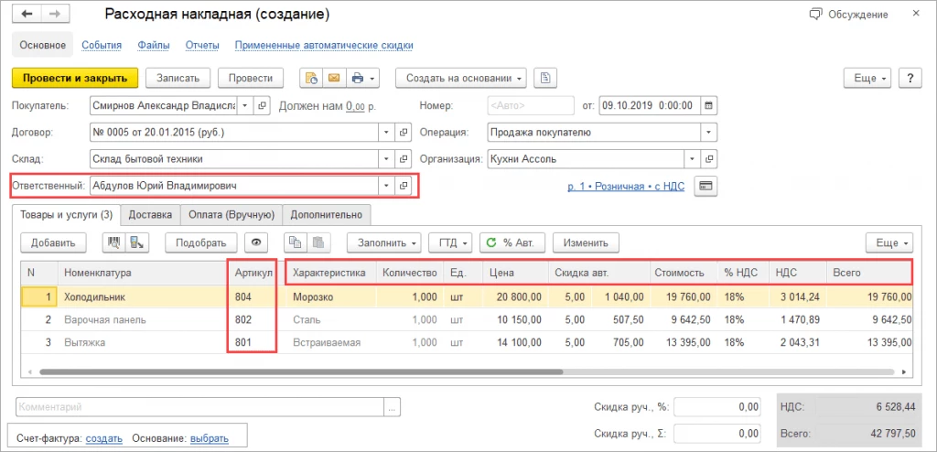Open the р. 1 • Розничная • с НДС link
This screenshot has height=452, width=937.
click(626, 187)
